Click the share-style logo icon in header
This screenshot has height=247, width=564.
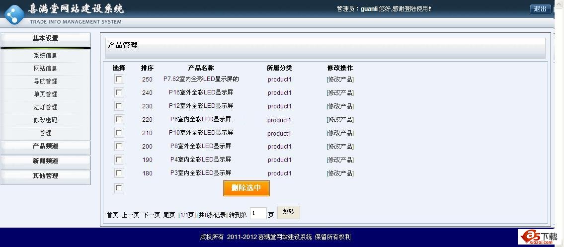tap(14, 14)
